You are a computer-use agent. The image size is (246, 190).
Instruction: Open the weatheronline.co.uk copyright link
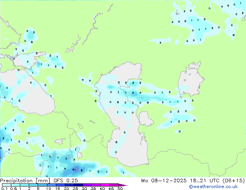point(213,187)
